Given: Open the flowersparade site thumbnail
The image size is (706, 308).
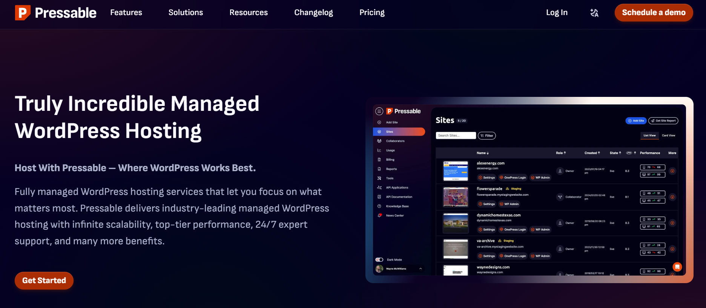Looking at the screenshot, I should point(456,197).
